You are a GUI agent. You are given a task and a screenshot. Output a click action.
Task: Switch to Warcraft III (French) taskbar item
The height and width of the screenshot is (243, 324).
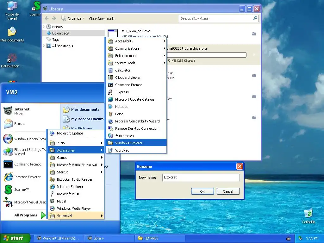[x=59, y=238]
